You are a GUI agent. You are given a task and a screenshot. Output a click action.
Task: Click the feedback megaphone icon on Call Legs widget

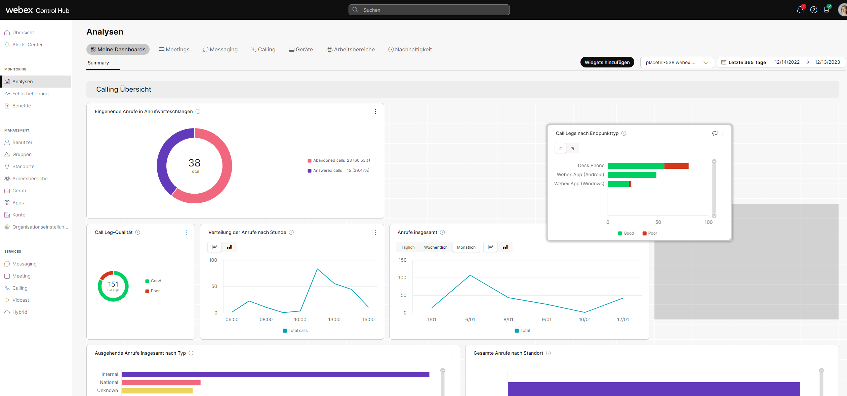715,133
